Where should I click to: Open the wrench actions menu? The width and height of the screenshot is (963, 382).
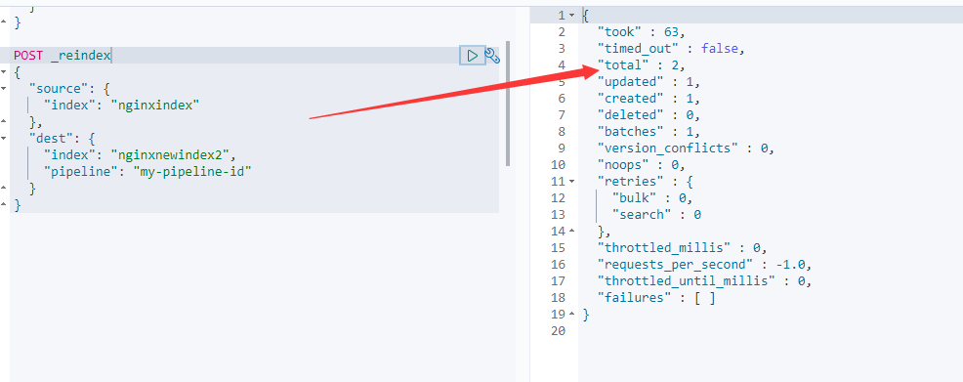(492, 56)
